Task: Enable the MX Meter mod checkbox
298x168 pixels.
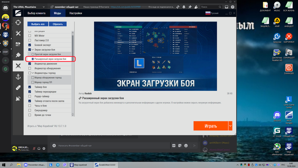Action: pyautogui.click(x=30, y=35)
